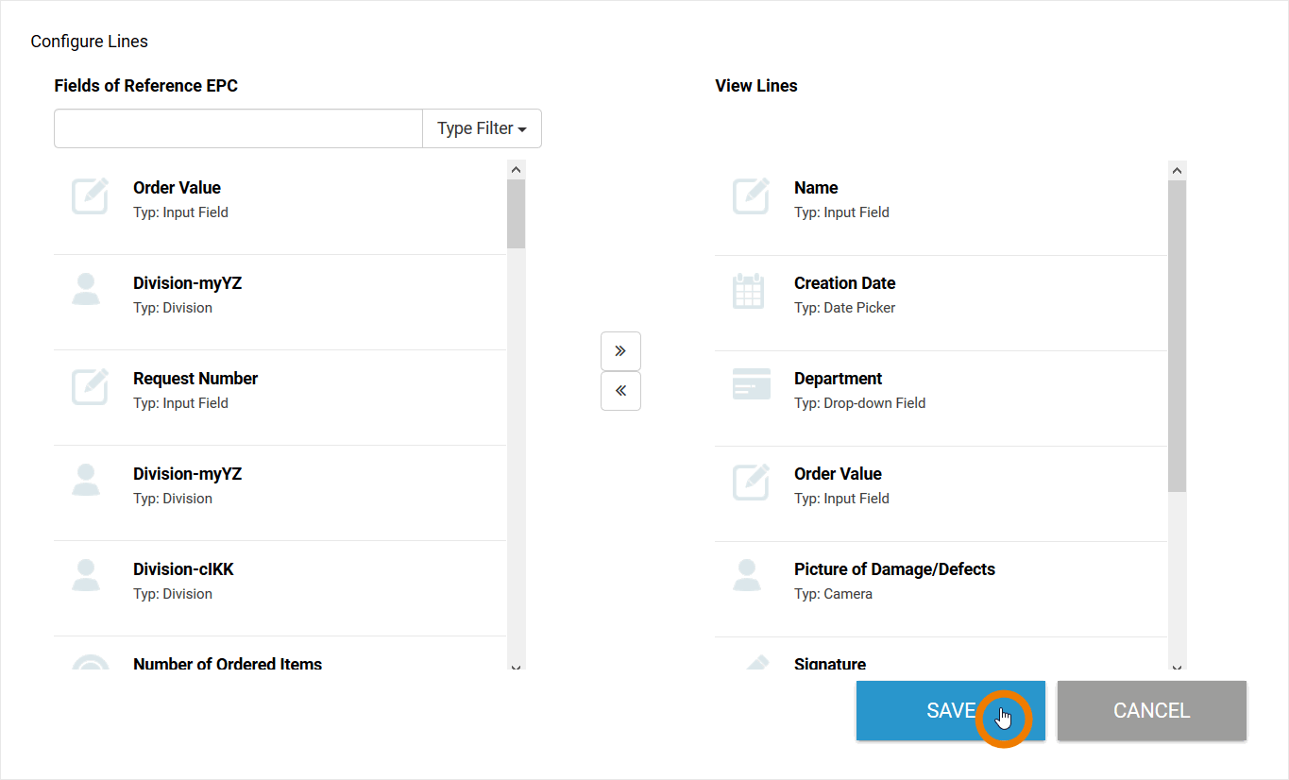Click the calendar icon beside Creation Date
The width and height of the screenshot is (1289, 780).
point(748,291)
